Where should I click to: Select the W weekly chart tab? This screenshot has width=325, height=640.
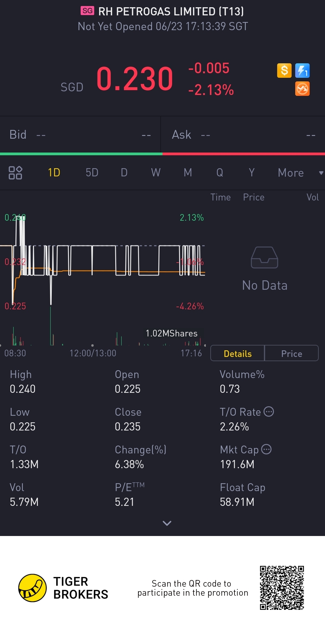click(156, 173)
